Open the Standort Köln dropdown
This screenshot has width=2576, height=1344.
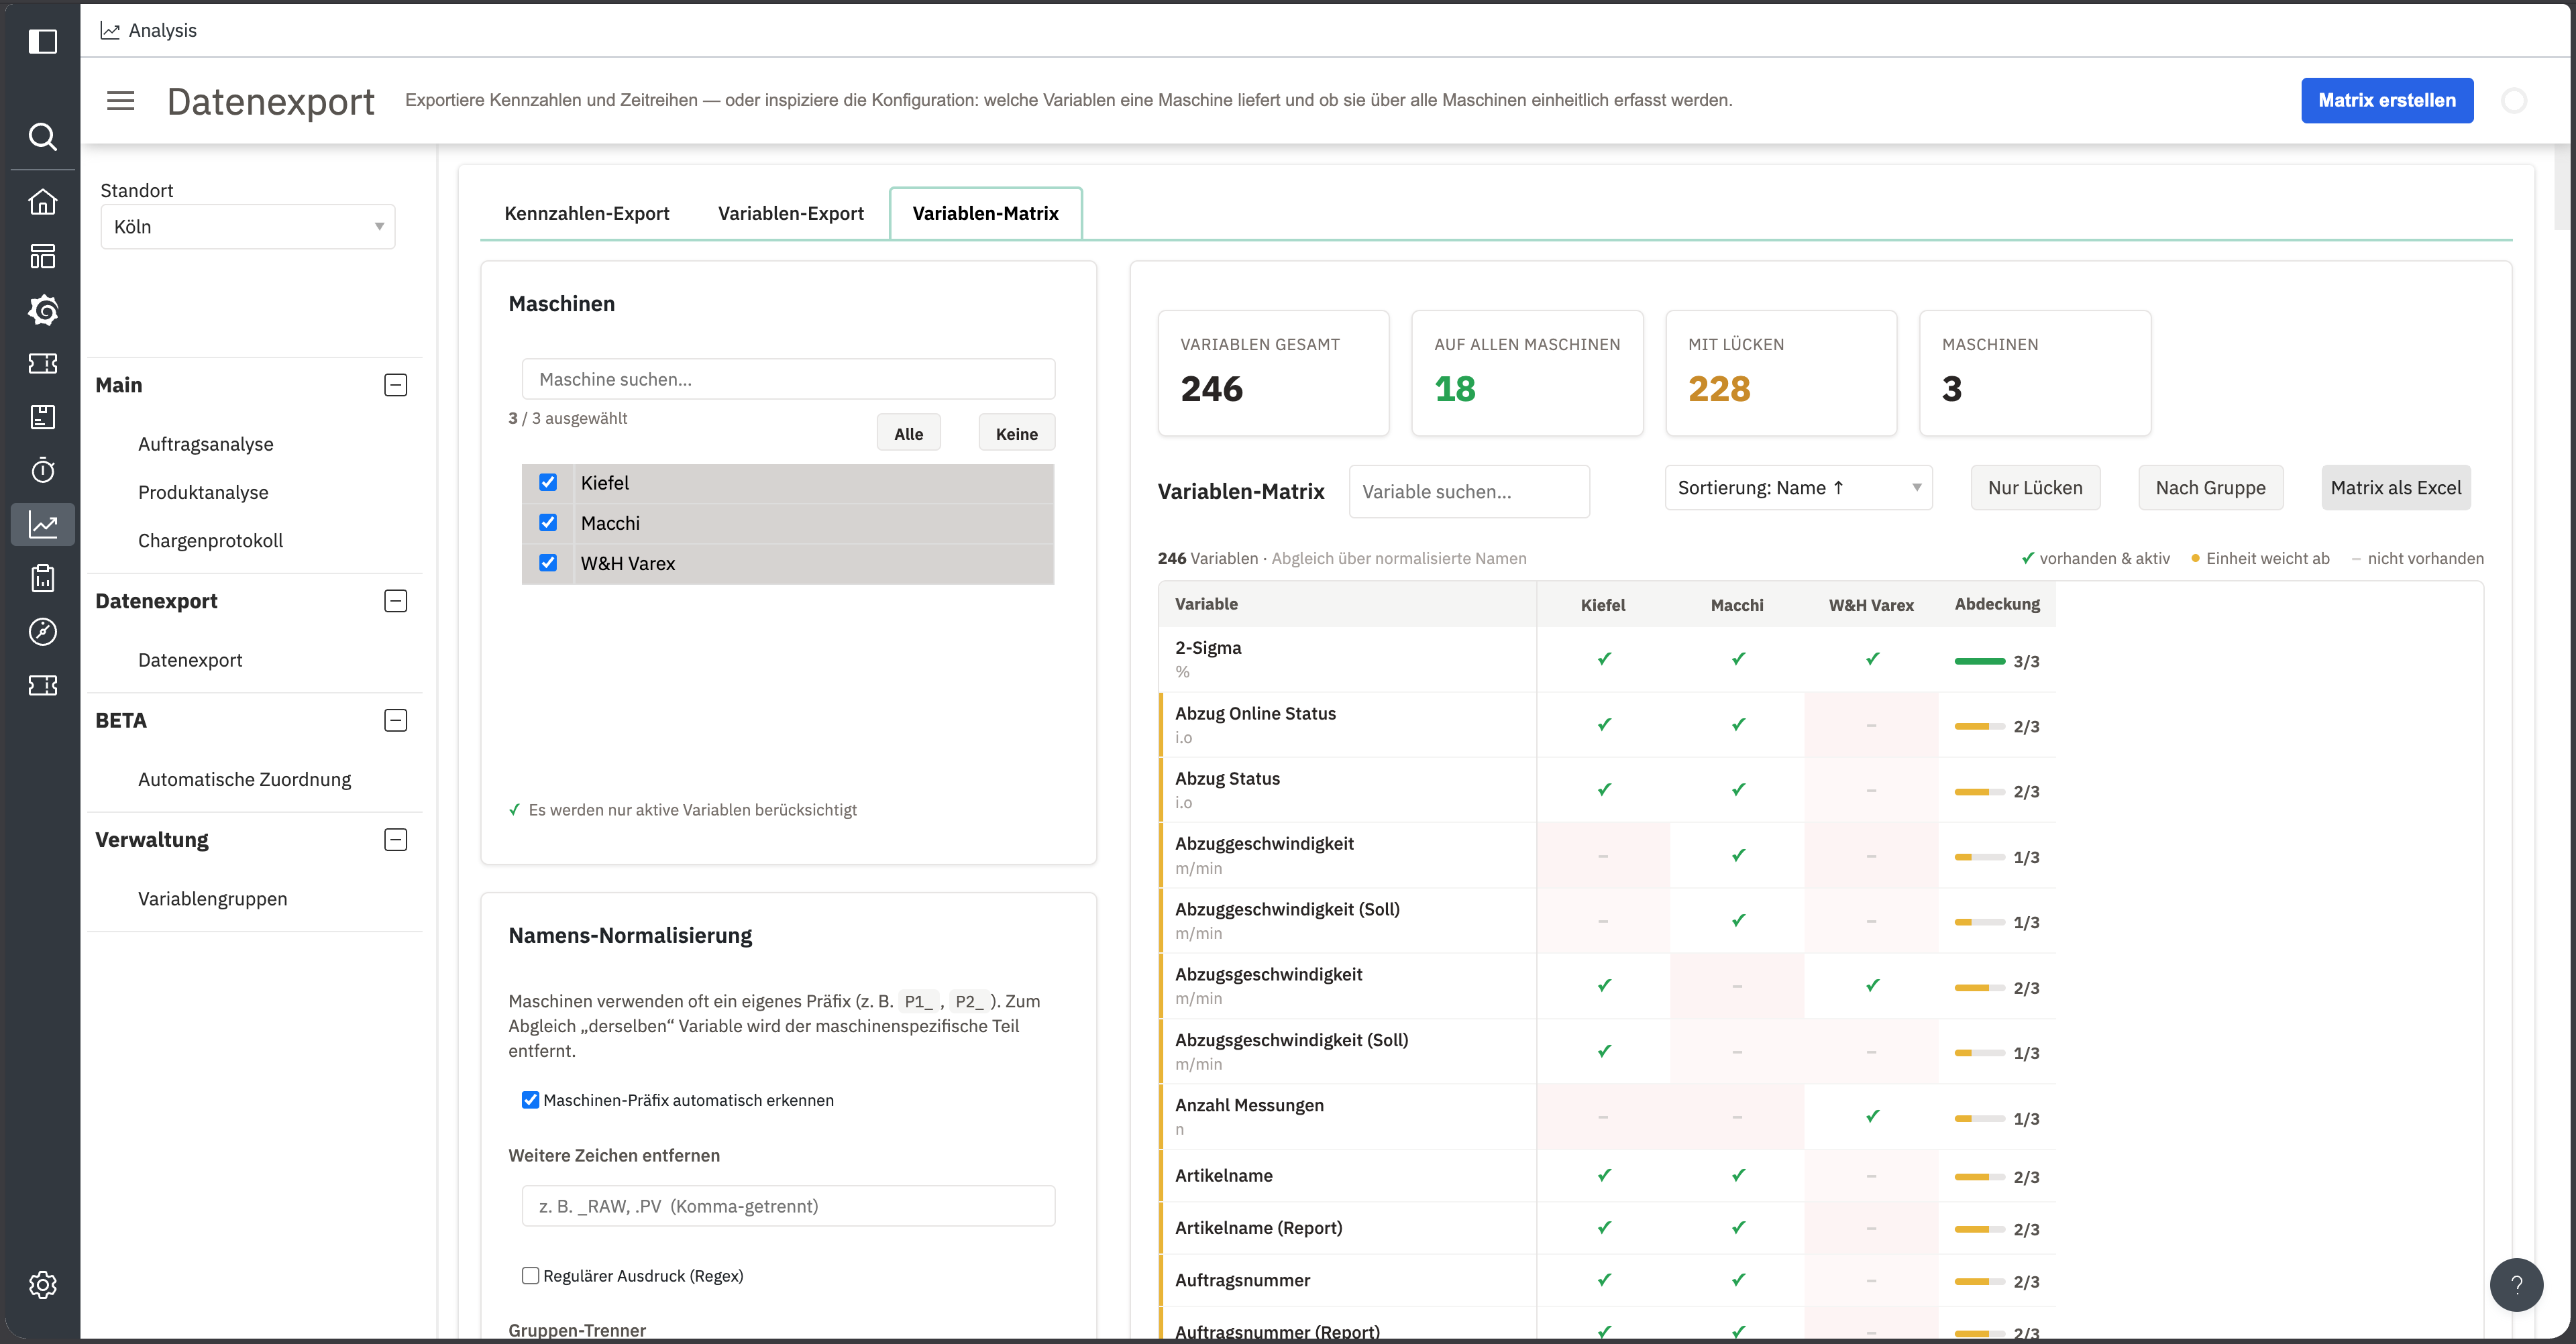[248, 227]
